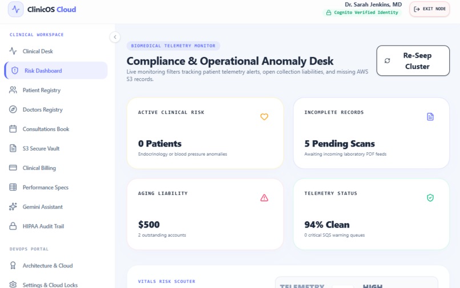Click the Clinical Billing card icon
Image resolution: width=460 pixels, height=288 pixels.
point(13,168)
